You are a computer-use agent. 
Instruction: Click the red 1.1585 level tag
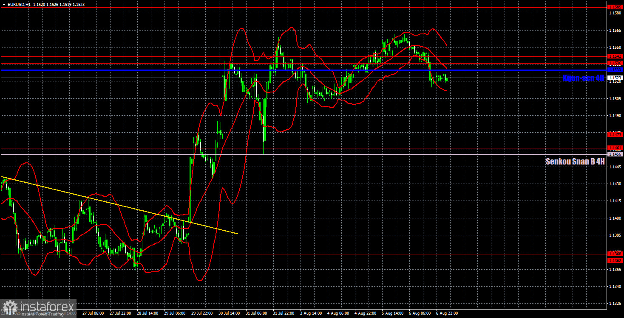pos(615,7)
